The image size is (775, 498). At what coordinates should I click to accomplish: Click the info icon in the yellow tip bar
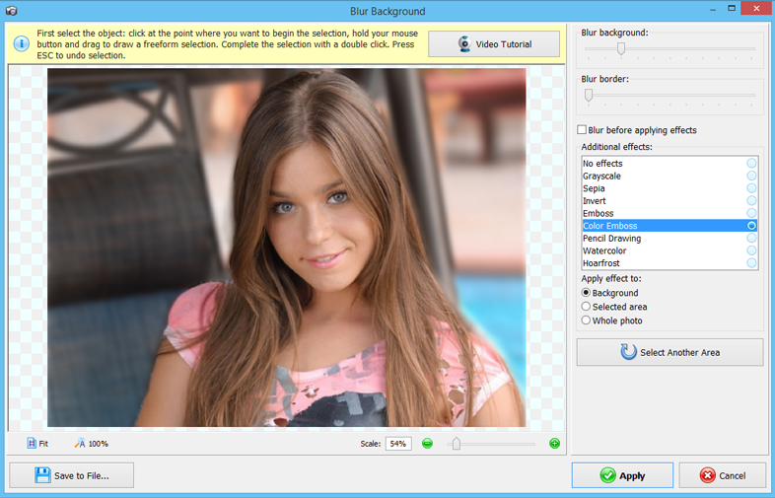pyautogui.click(x=22, y=44)
